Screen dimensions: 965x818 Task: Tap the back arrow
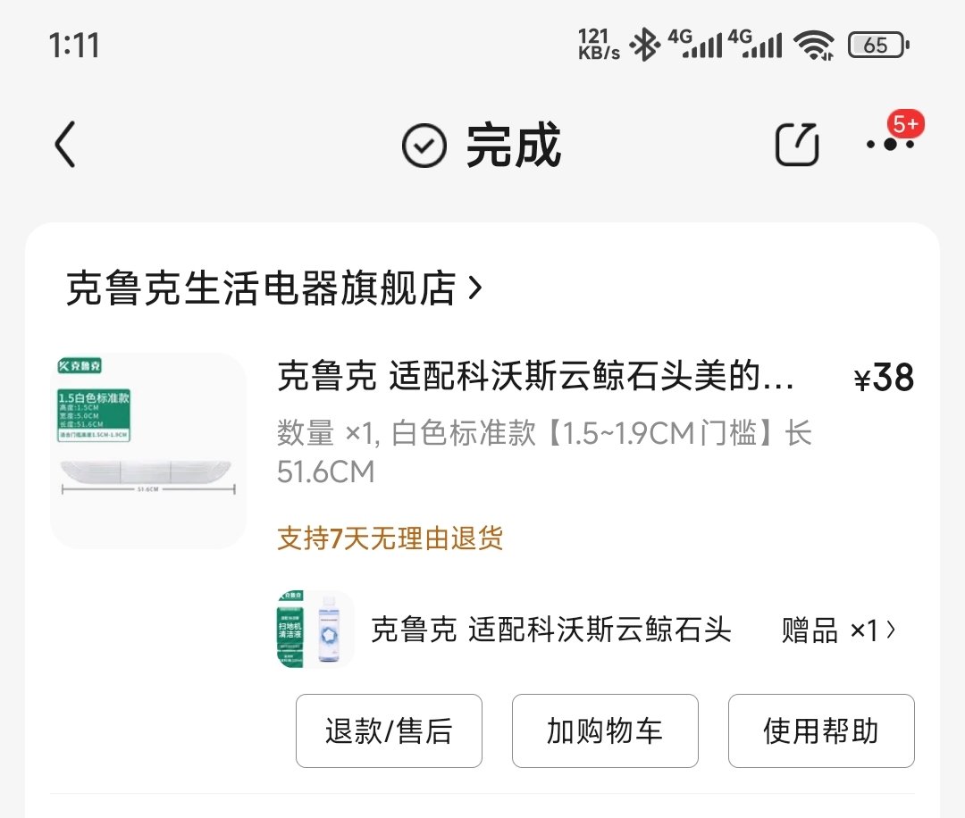pyautogui.click(x=65, y=146)
